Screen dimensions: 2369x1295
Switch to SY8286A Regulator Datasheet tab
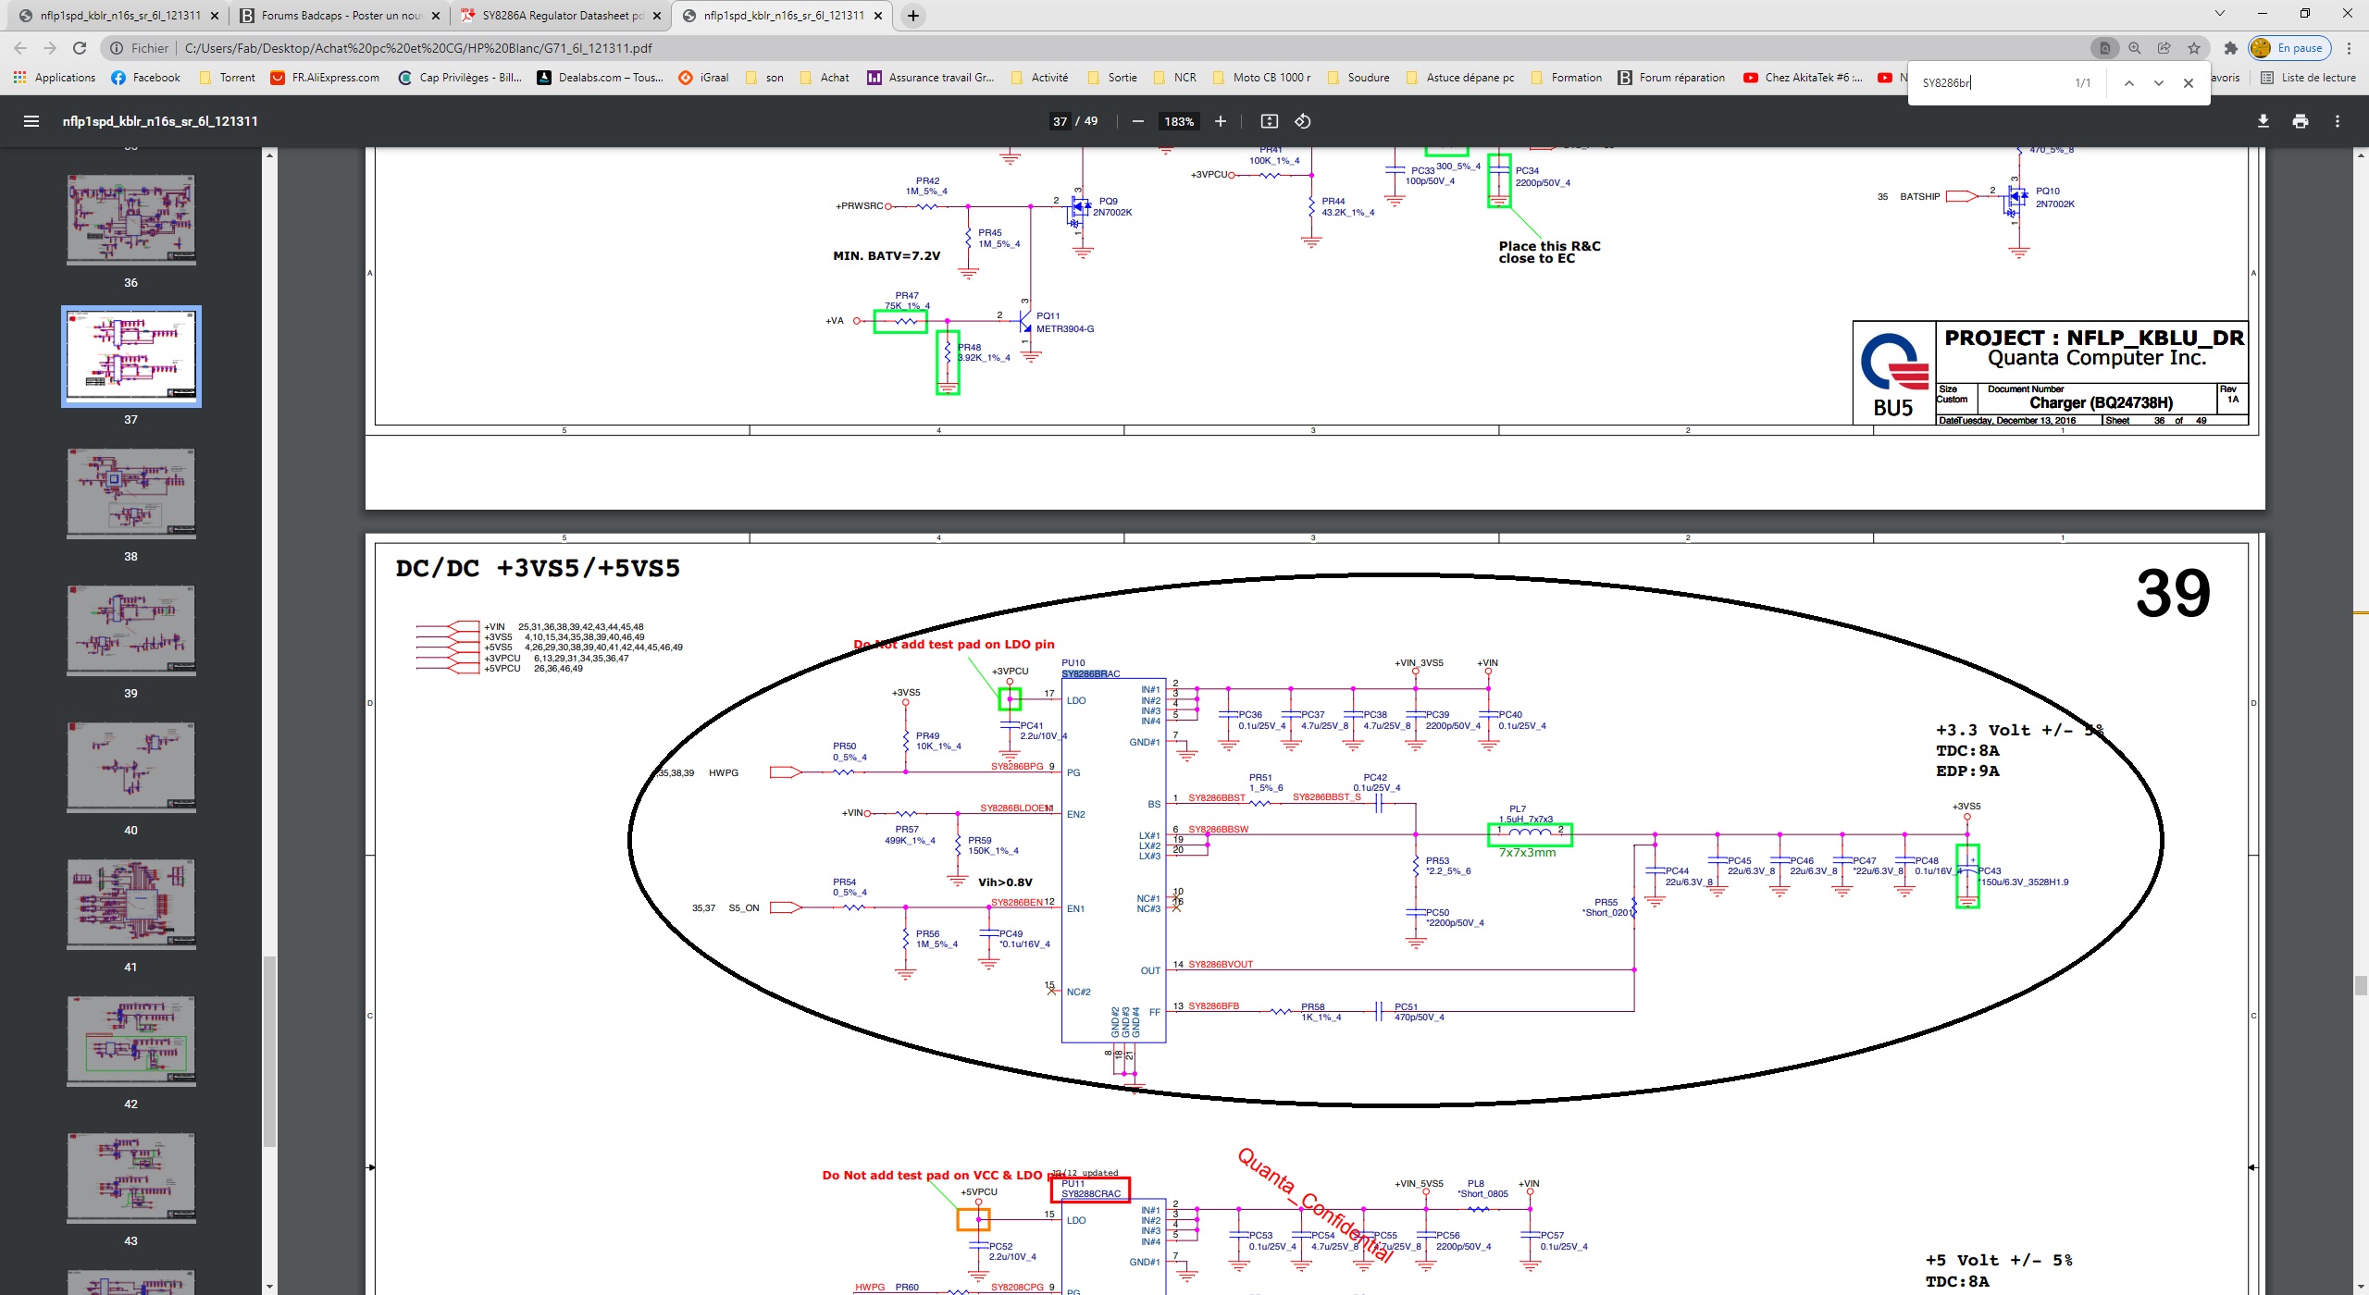point(561,16)
